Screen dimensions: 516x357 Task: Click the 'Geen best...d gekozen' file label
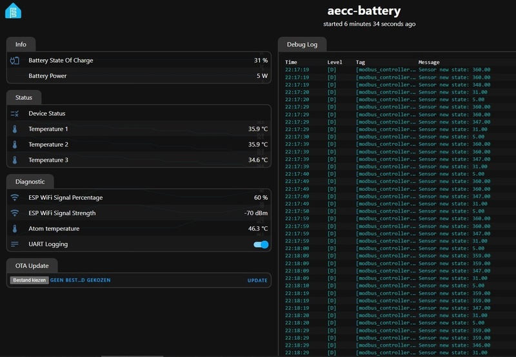click(80, 280)
